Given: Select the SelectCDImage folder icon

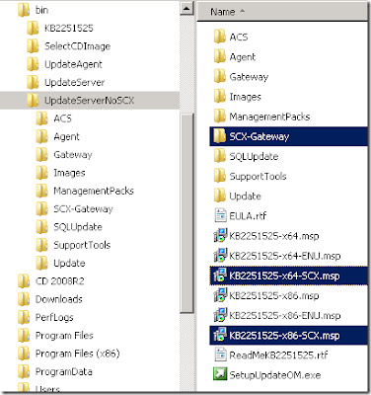Looking at the screenshot, I should [33, 45].
